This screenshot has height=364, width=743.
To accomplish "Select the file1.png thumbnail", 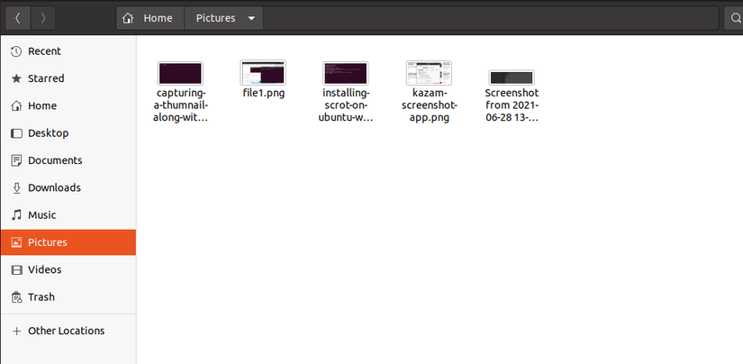I will tap(263, 72).
